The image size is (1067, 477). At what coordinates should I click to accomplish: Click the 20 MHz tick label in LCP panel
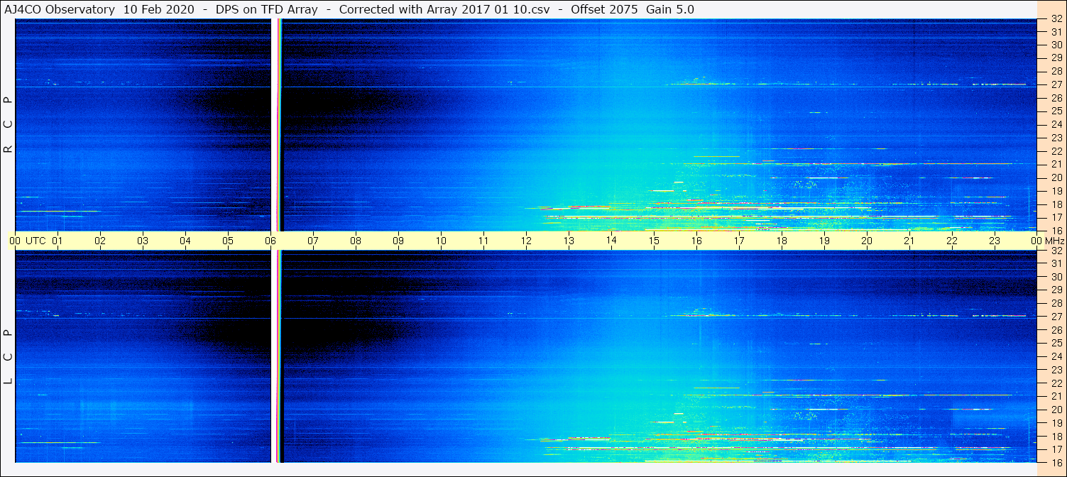1056,410
